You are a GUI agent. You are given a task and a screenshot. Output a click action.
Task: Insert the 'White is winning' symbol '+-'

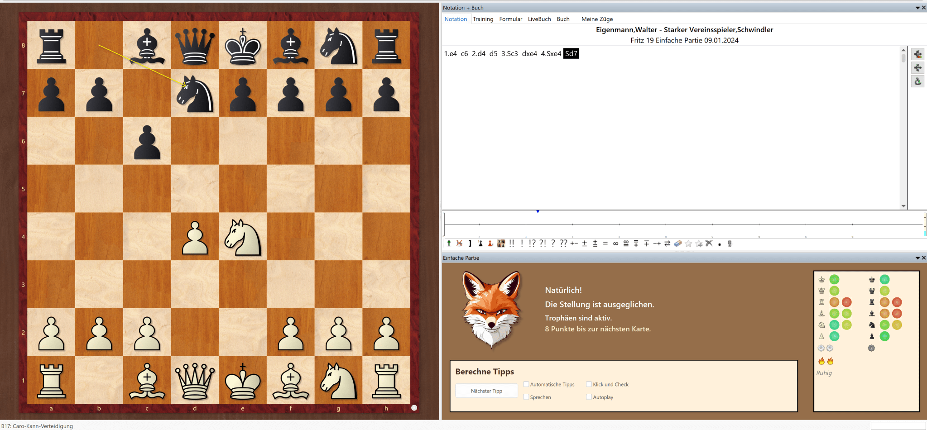click(574, 243)
